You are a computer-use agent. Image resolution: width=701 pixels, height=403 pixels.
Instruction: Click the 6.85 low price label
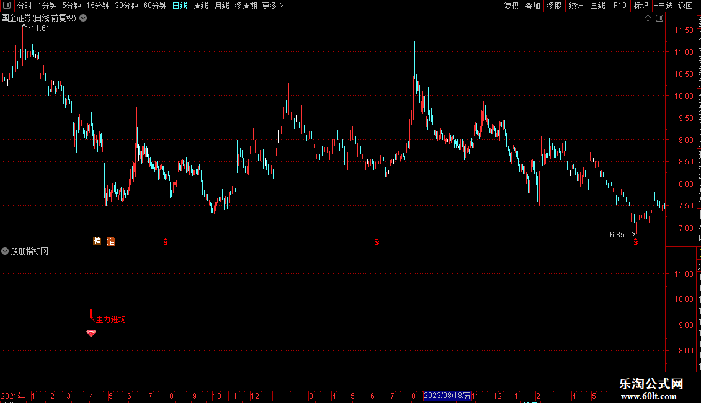click(617, 234)
